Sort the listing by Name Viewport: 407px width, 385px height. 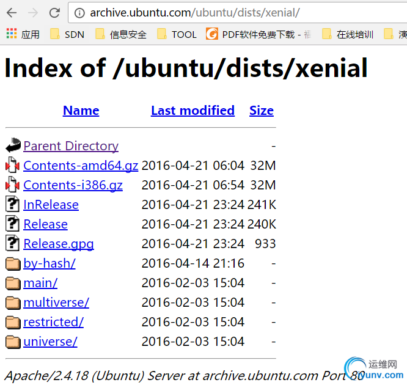pos(81,111)
